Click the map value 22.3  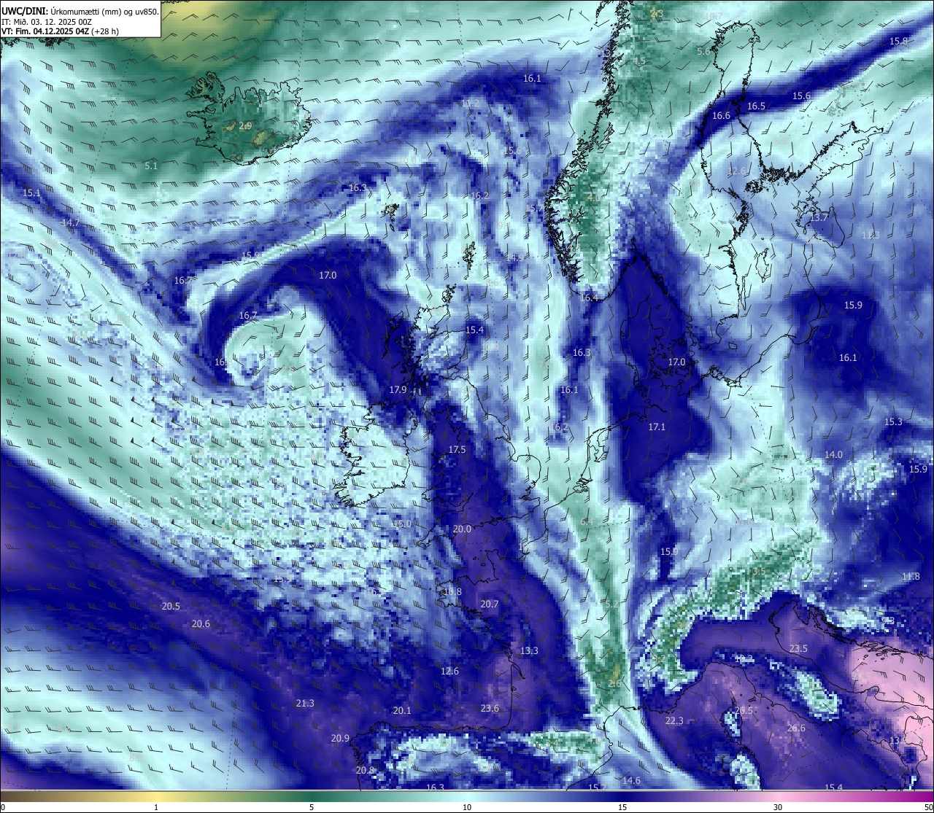(674, 721)
